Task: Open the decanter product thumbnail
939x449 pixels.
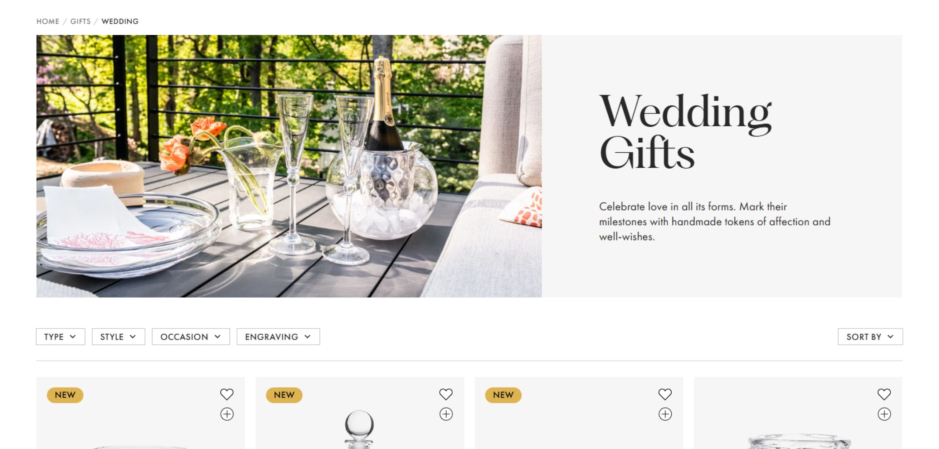Action: [359, 430]
